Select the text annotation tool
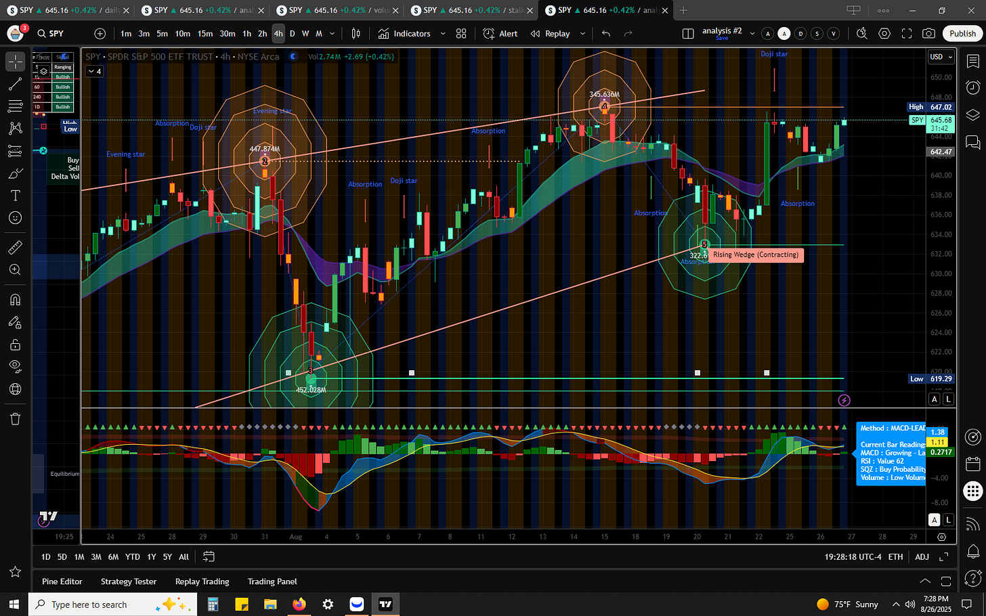 click(15, 196)
